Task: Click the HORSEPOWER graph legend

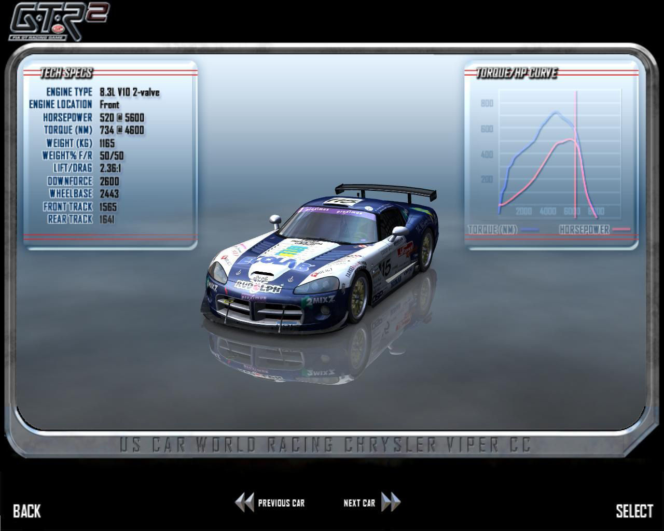Action: click(x=584, y=229)
